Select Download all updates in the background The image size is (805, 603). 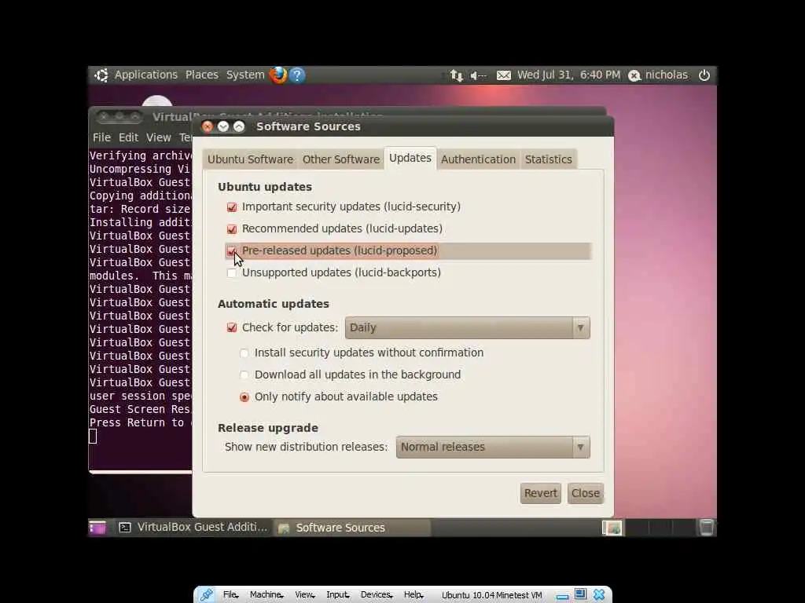244,375
